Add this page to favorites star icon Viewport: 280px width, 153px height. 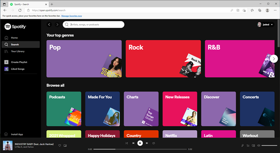click(x=244, y=10)
